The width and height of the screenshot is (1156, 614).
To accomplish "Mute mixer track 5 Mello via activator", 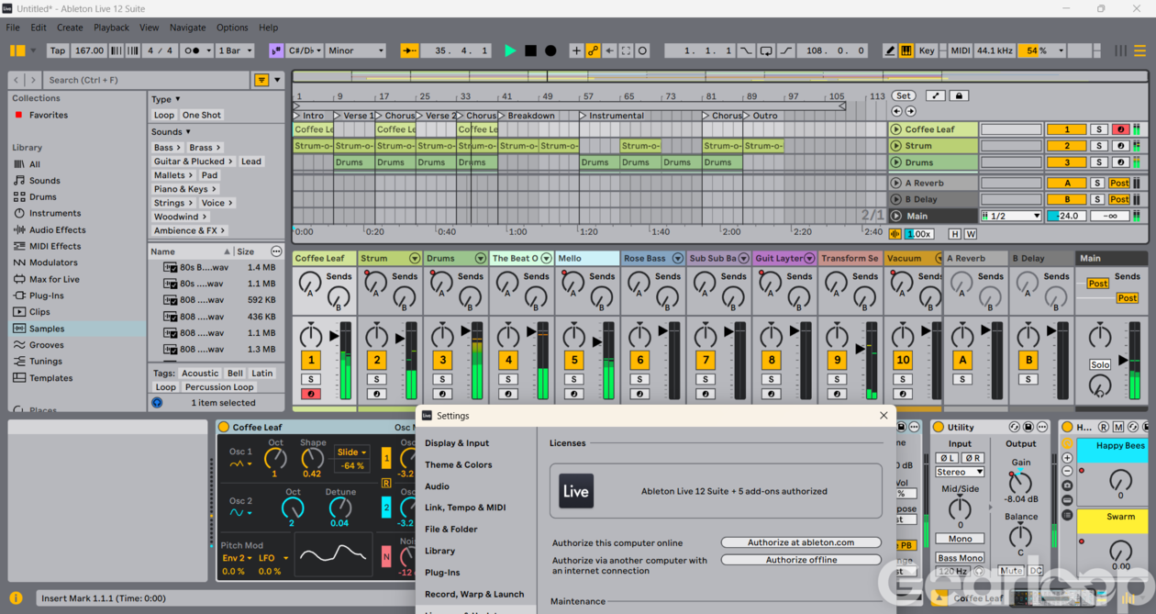I will coord(574,361).
